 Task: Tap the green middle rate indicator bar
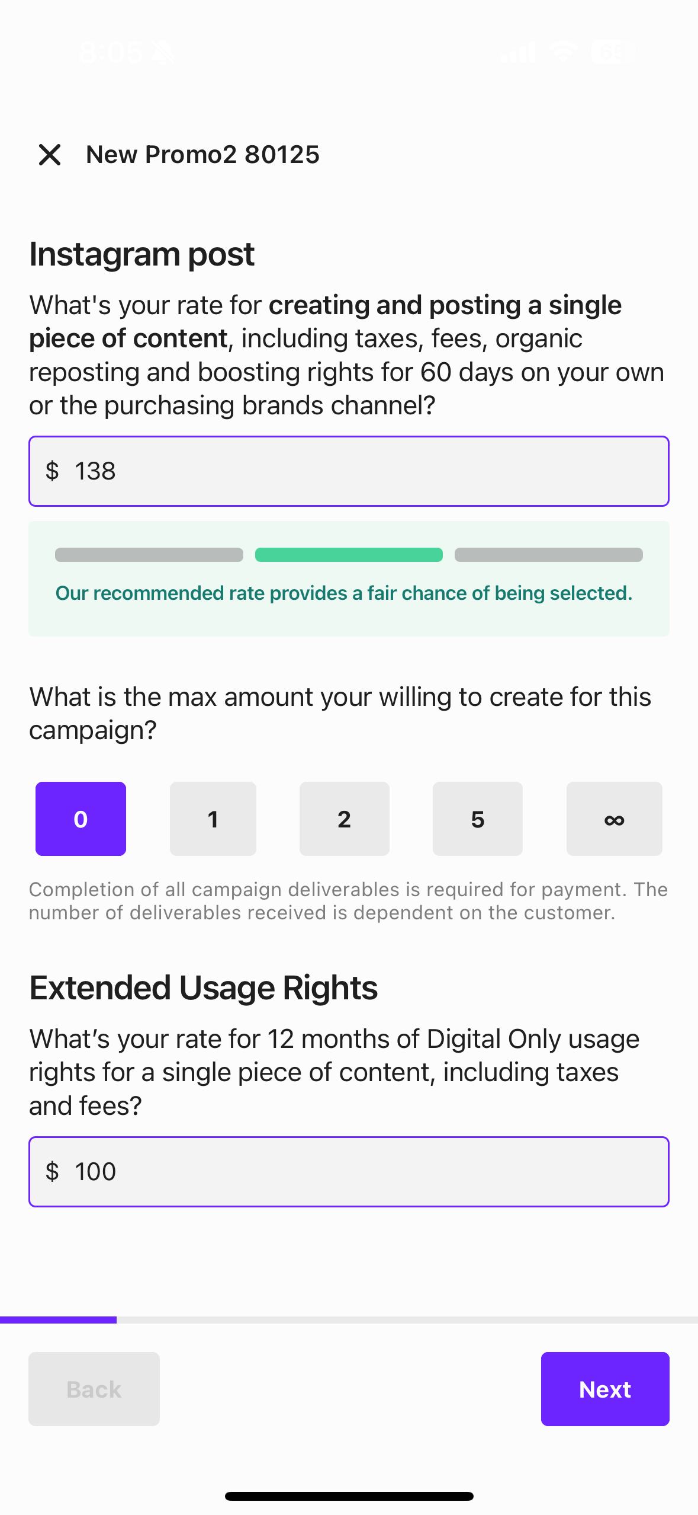349,555
